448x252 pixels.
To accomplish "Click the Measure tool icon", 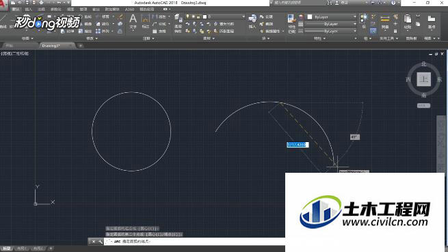I will (385, 19).
